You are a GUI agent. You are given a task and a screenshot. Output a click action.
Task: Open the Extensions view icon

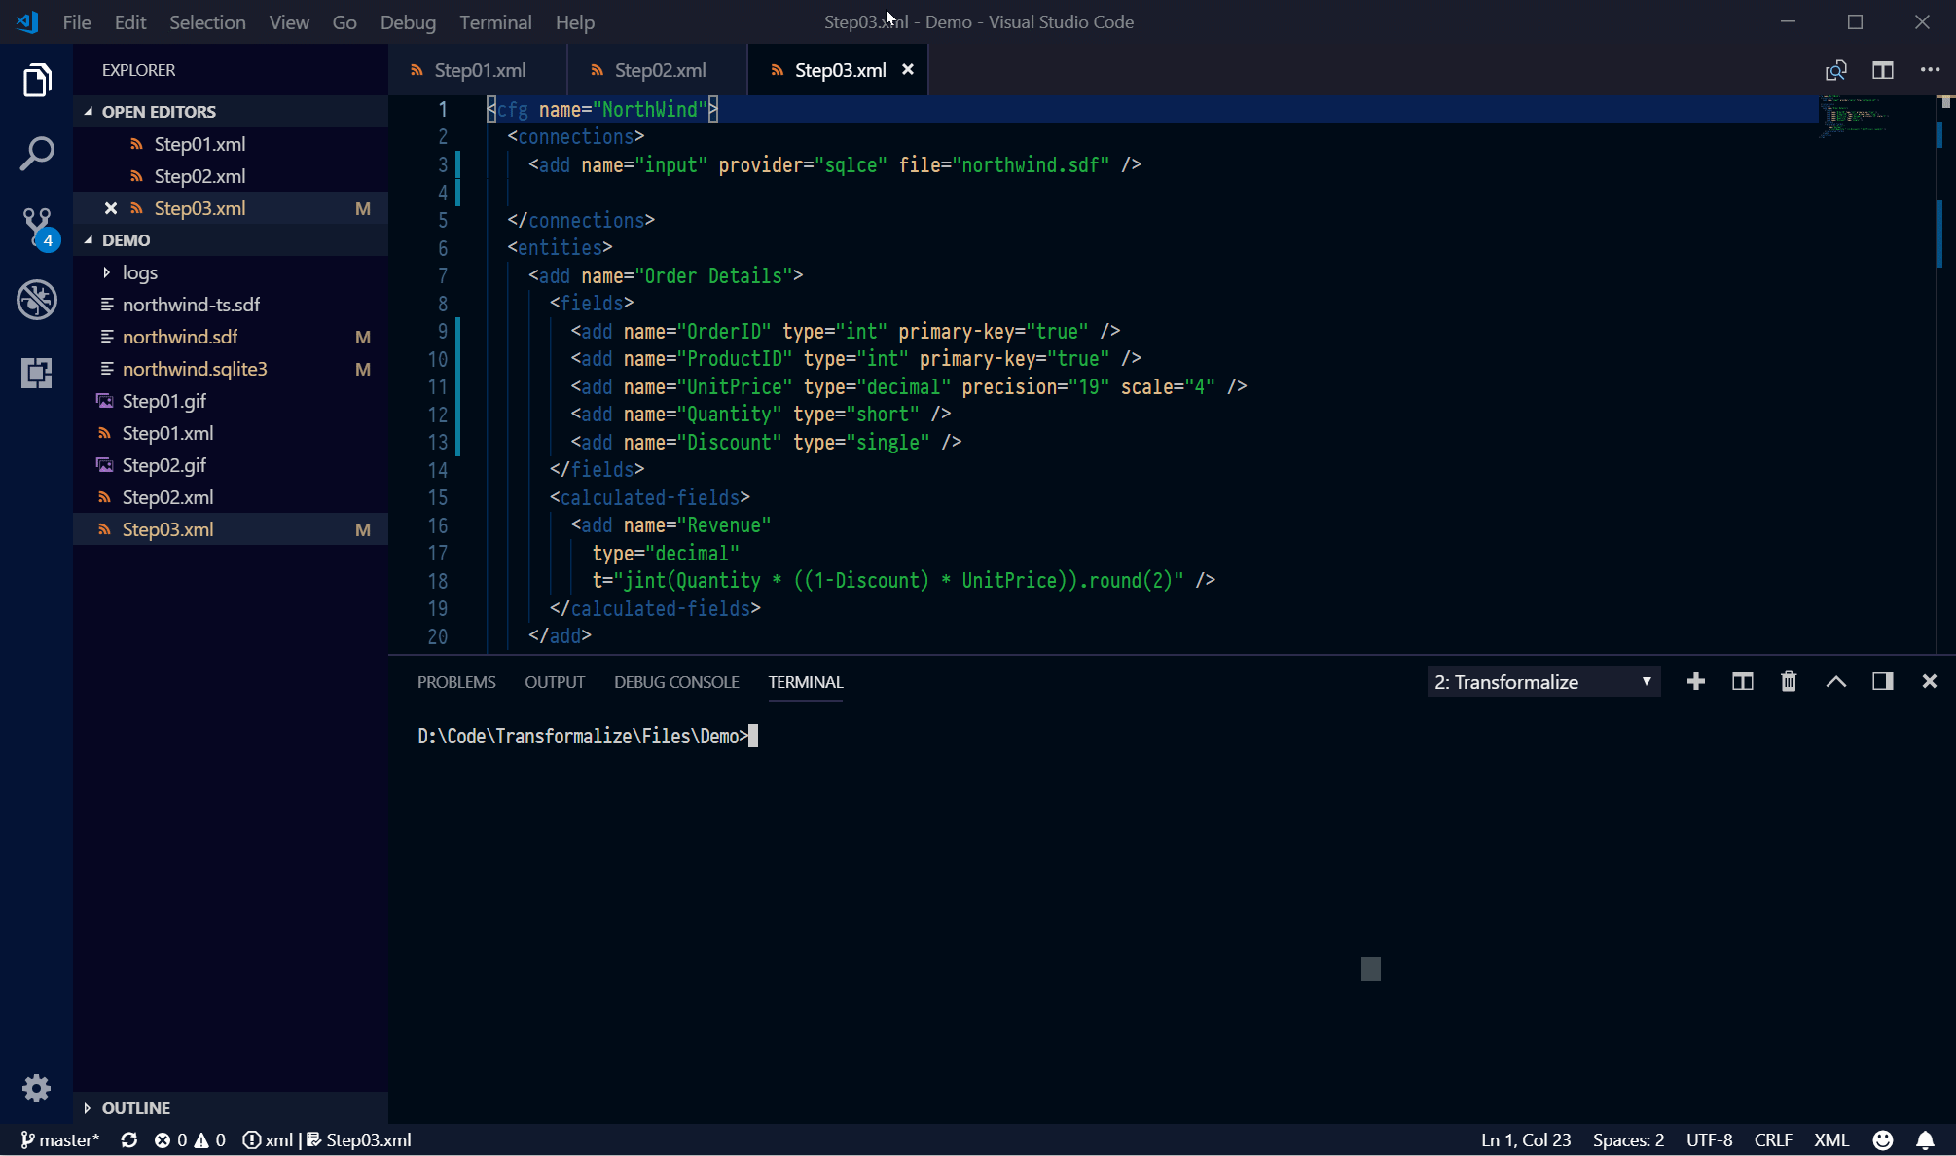36,373
